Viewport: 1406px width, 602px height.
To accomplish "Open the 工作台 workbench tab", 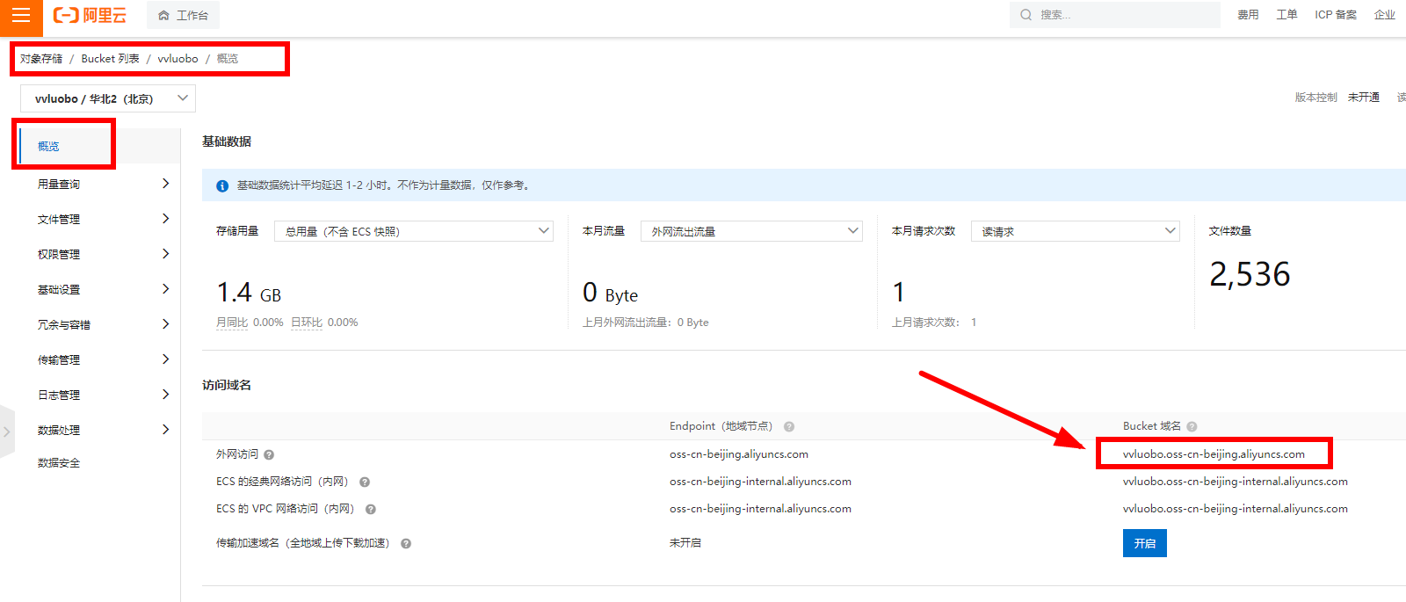I will tap(184, 15).
